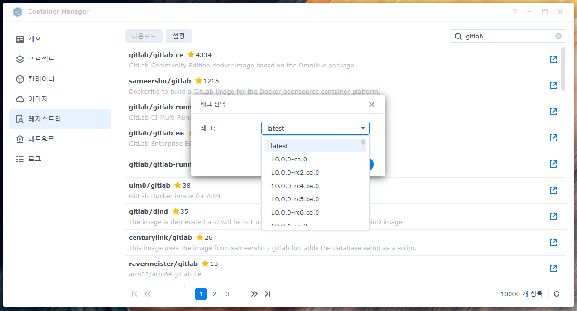The width and height of the screenshot is (577, 311).
Task: Click the 10000 개 항목 count
Action: [x=521, y=294]
